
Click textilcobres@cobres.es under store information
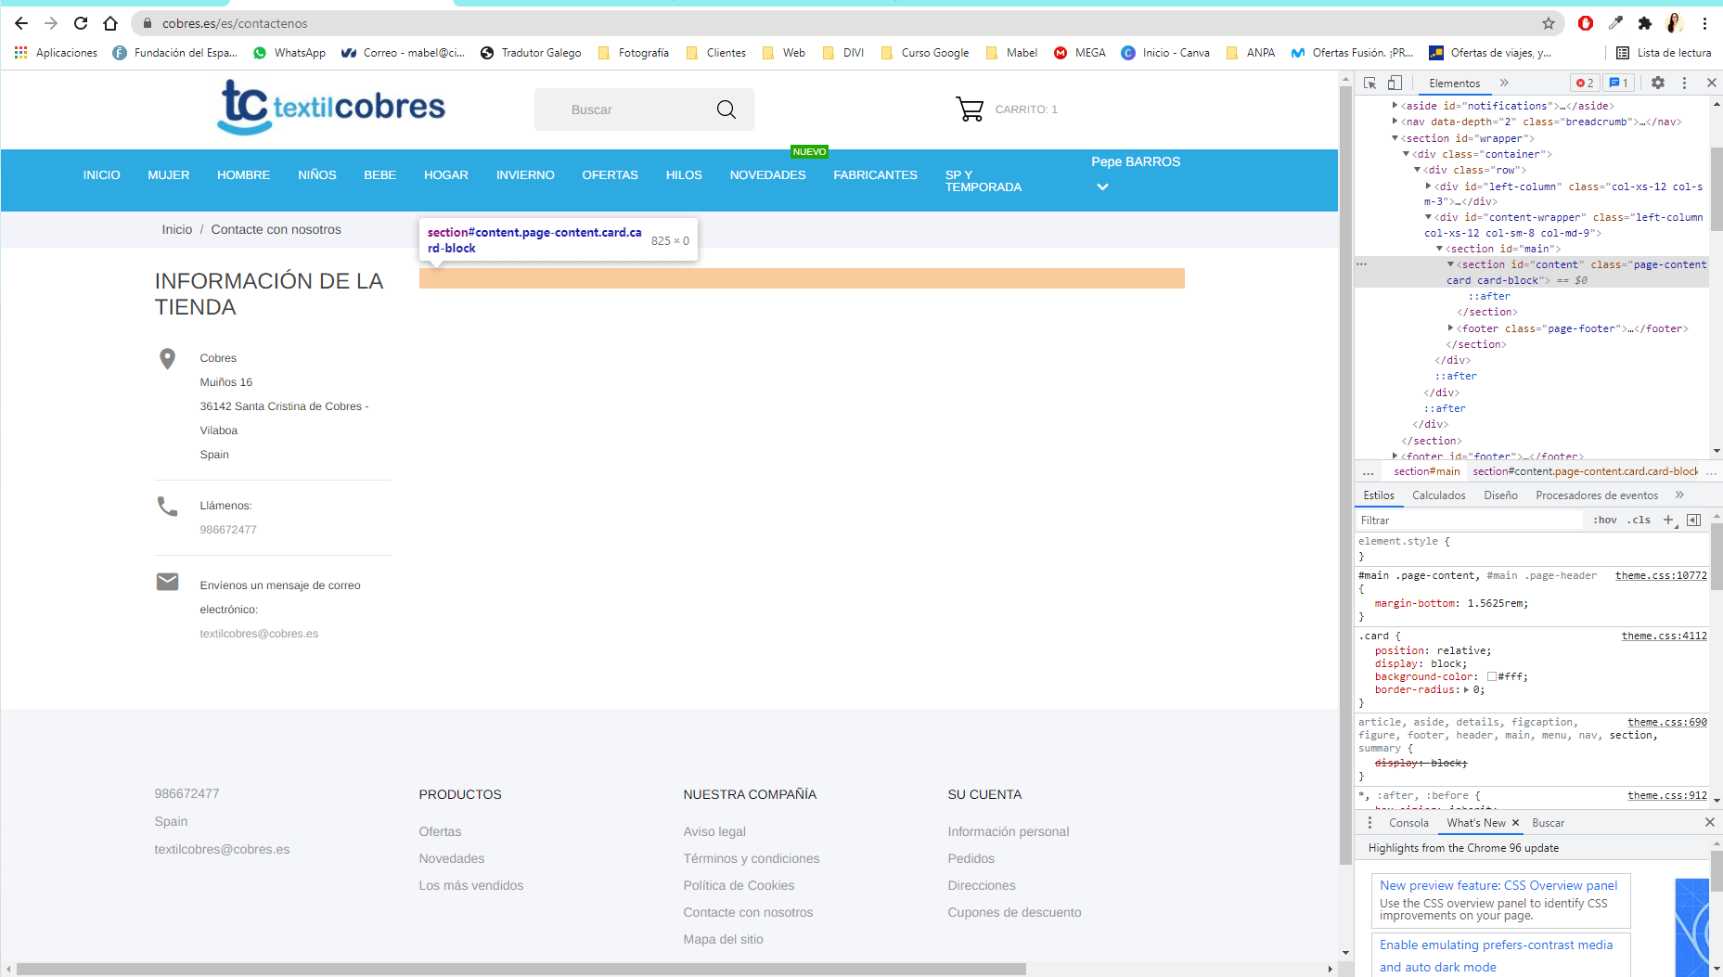[259, 634]
